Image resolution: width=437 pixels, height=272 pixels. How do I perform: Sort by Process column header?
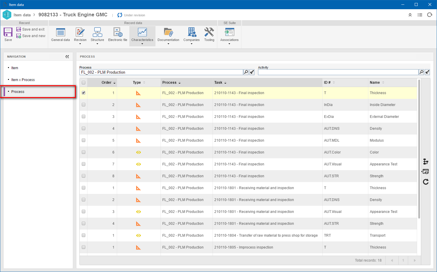[187, 83]
